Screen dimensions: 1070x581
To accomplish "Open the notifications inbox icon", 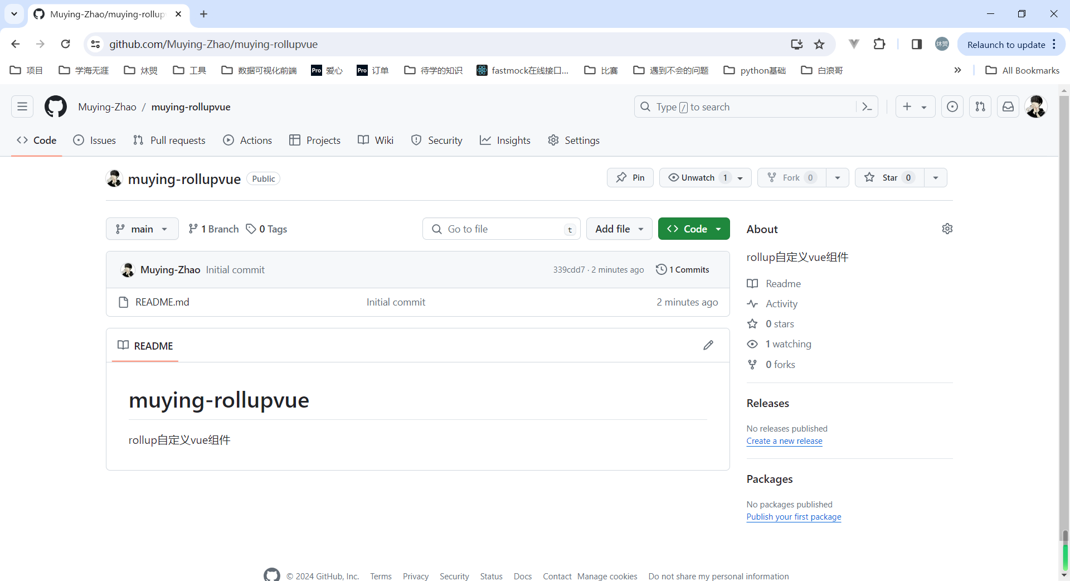I will pyautogui.click(x=1008, y=106).
